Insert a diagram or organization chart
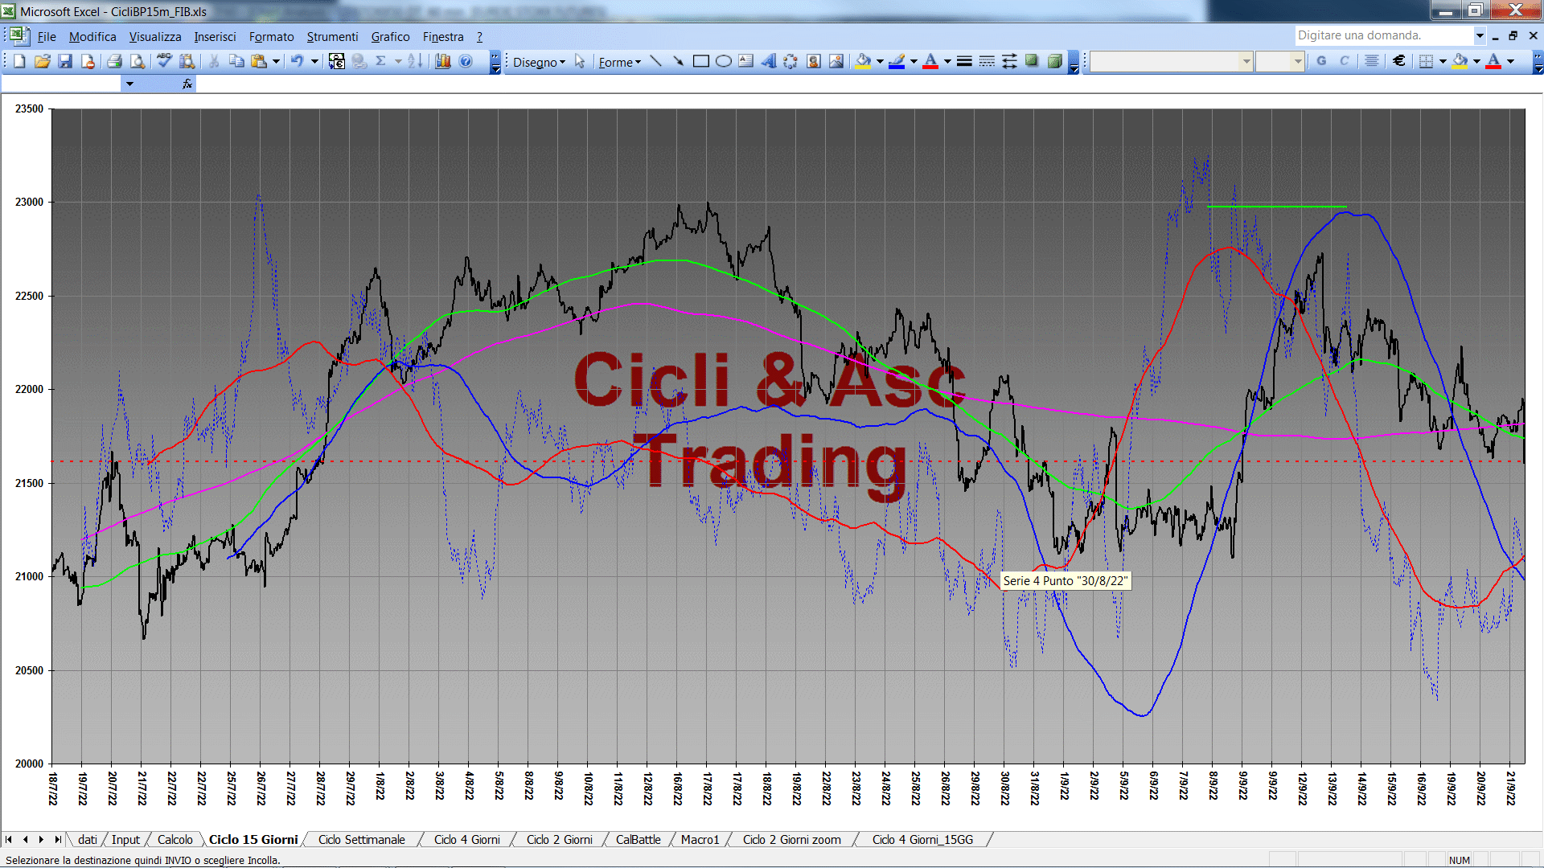This screenshot has height=868, width=1544. pos(791,61)
